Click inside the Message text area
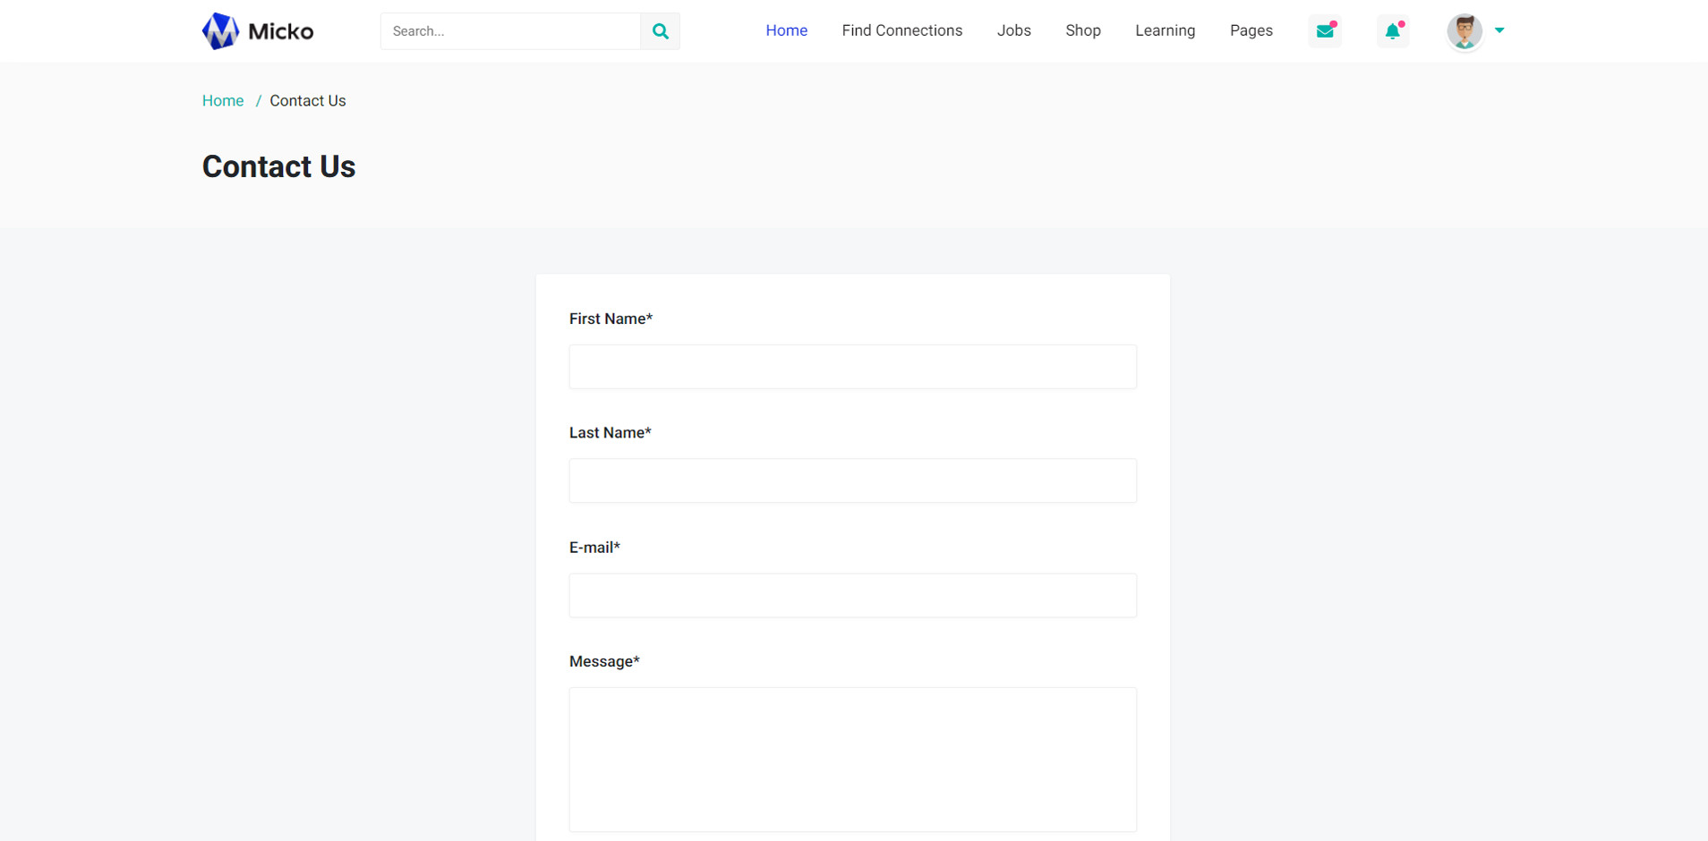This screenshot has width=1708, height=841. coord(852,760)
